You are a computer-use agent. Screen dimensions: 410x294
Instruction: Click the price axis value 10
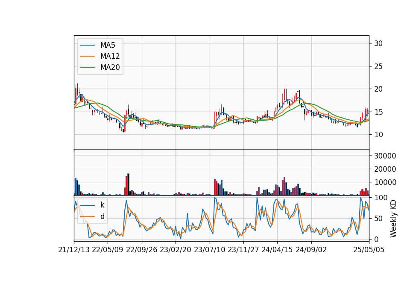(378, 135)
